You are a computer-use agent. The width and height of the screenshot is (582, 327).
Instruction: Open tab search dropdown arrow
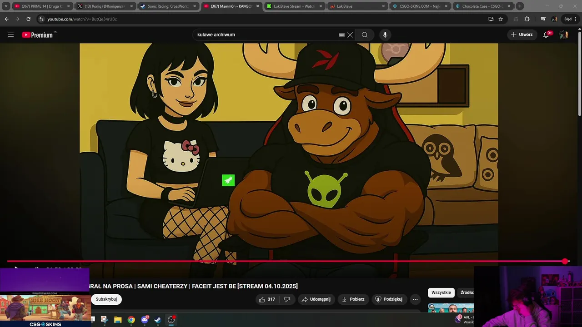(6, 6)
